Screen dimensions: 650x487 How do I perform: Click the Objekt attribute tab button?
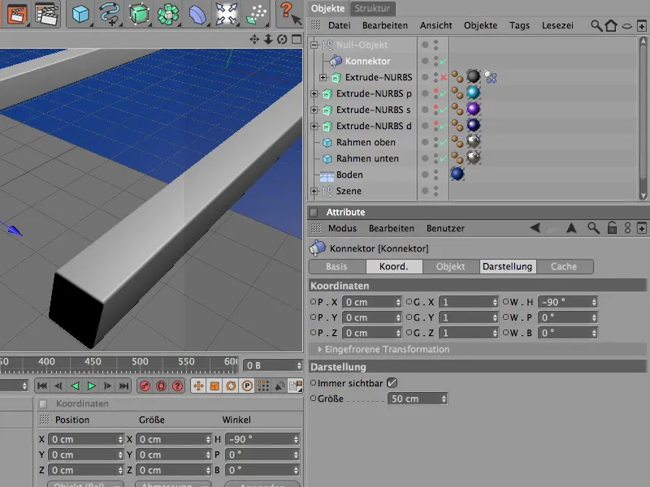click(450, 266)
